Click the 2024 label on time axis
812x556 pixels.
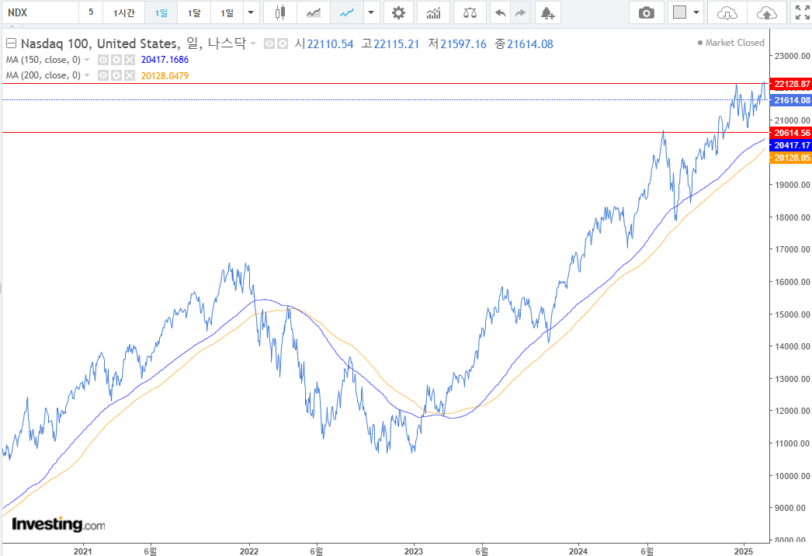578,551
